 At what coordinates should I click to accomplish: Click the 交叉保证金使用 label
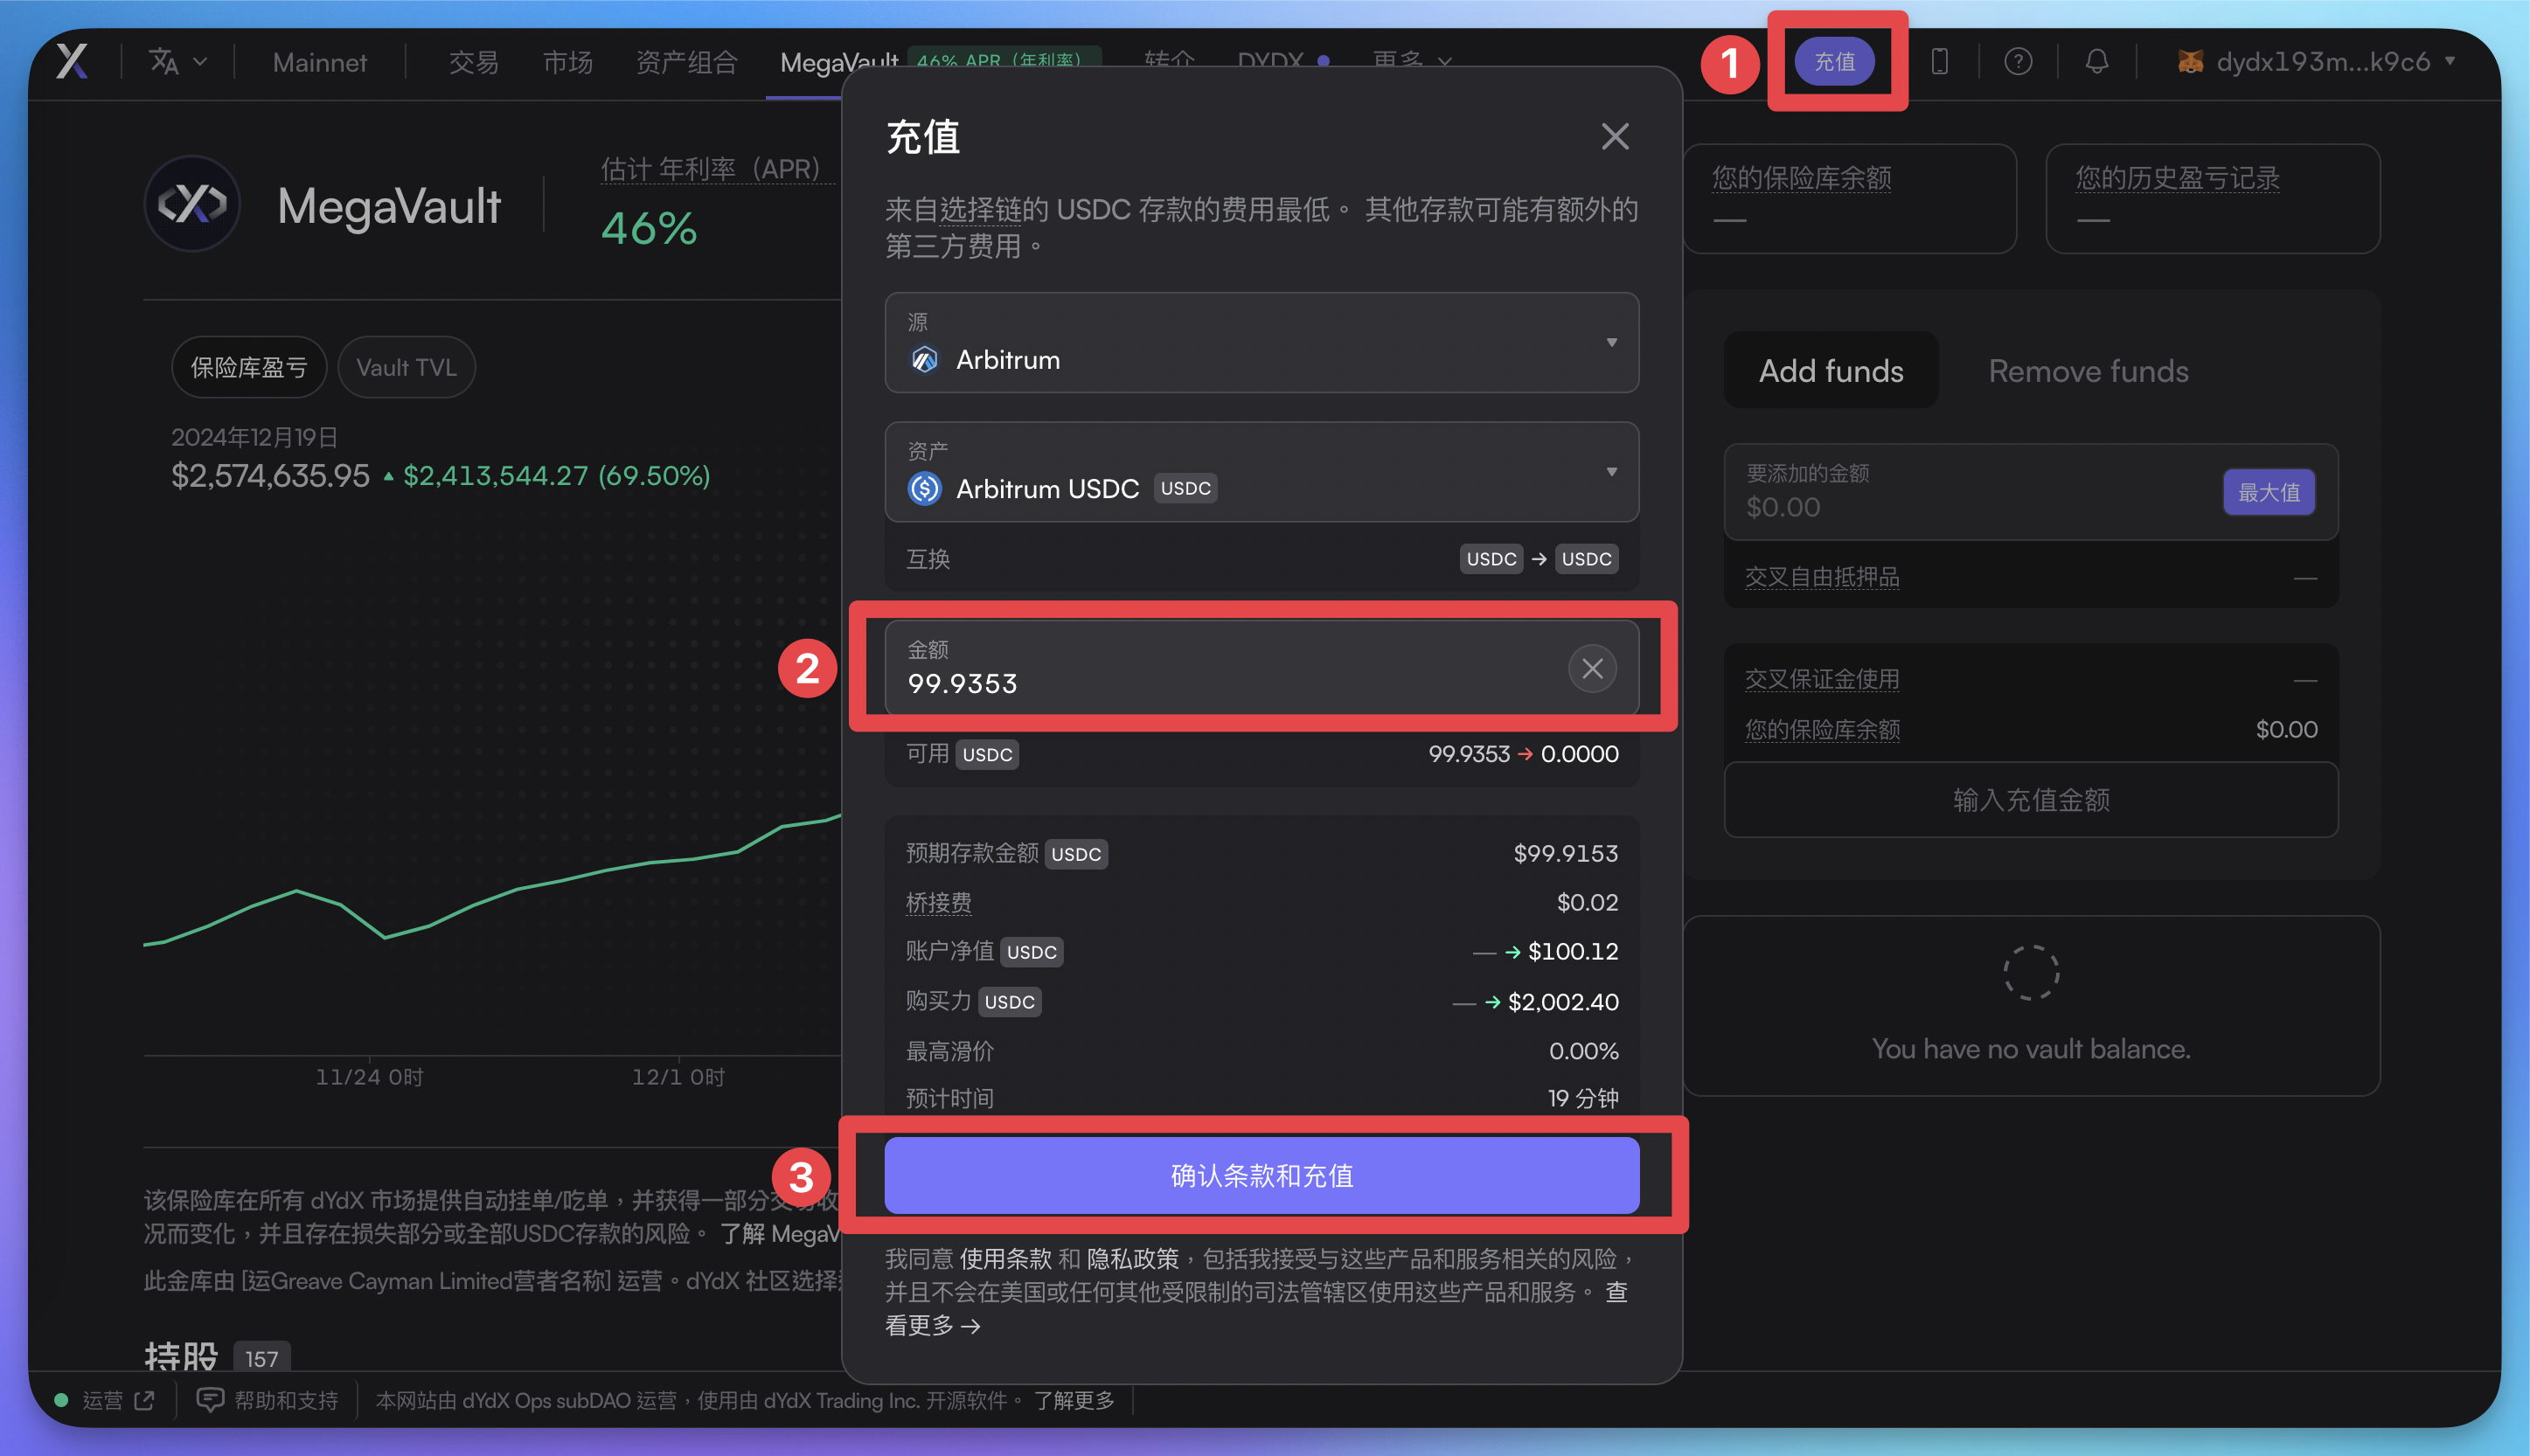(x=1821, y=679)
